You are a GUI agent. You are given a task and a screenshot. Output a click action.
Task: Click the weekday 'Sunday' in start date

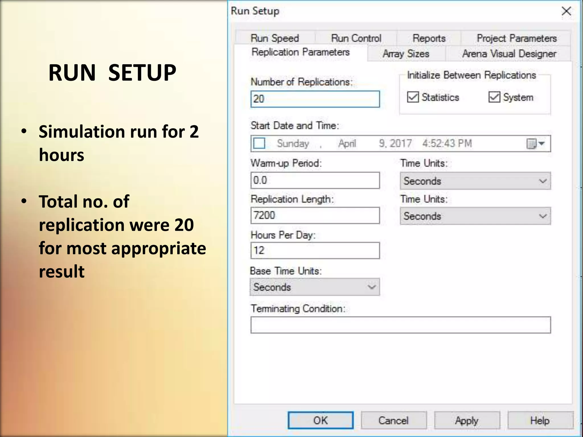pos(293,143)
